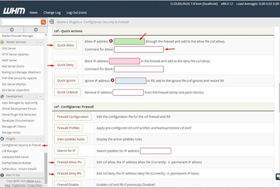
Task: Click the WHM logo
Action: [x=14, y=11]
